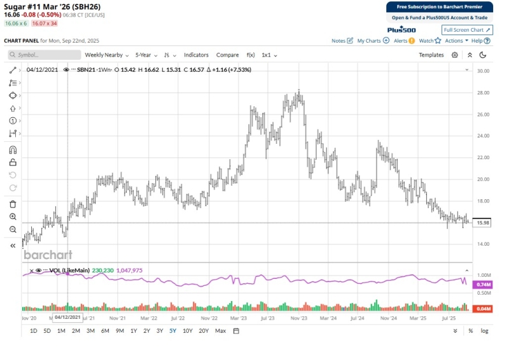Open the My Charts link
The image size is (509, 352).
pos(373,41)
